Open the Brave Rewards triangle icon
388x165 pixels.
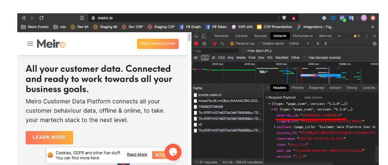[x=294, y=18]
